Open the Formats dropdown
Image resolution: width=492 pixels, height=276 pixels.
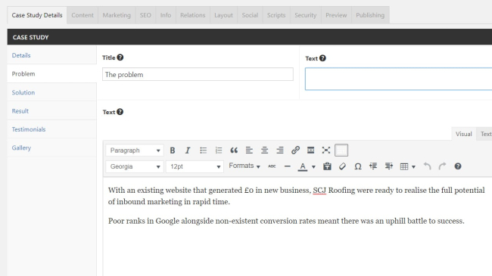pos(244,166)
